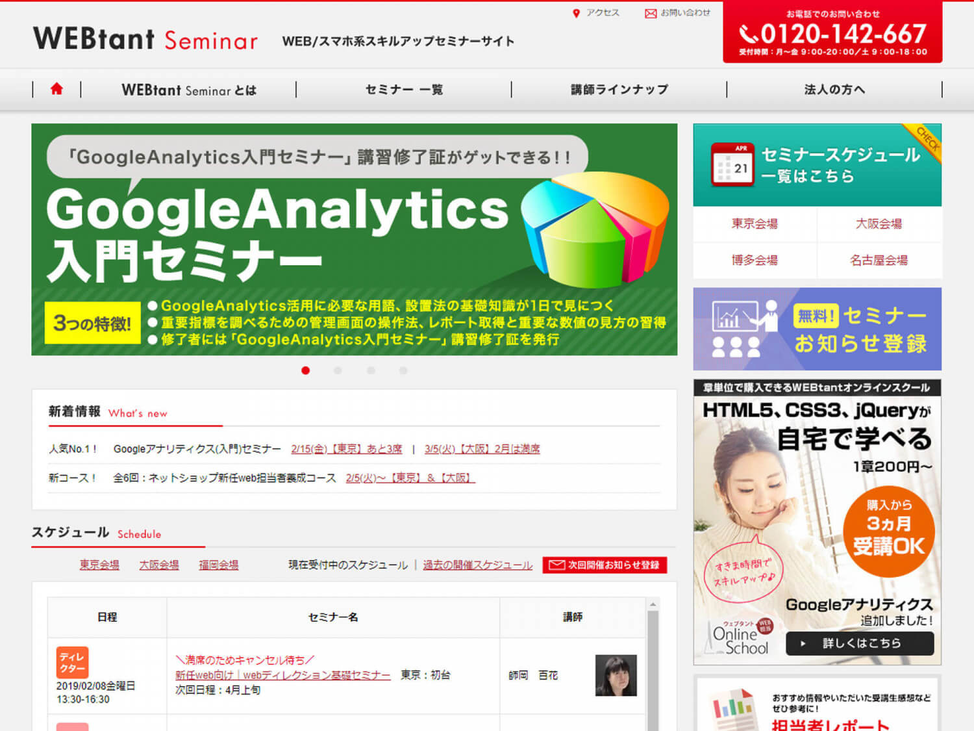974x731 pixels.
Task: Open 新任web向け webディレクション基礎セミナー link
Action: [x=283, y=675]
